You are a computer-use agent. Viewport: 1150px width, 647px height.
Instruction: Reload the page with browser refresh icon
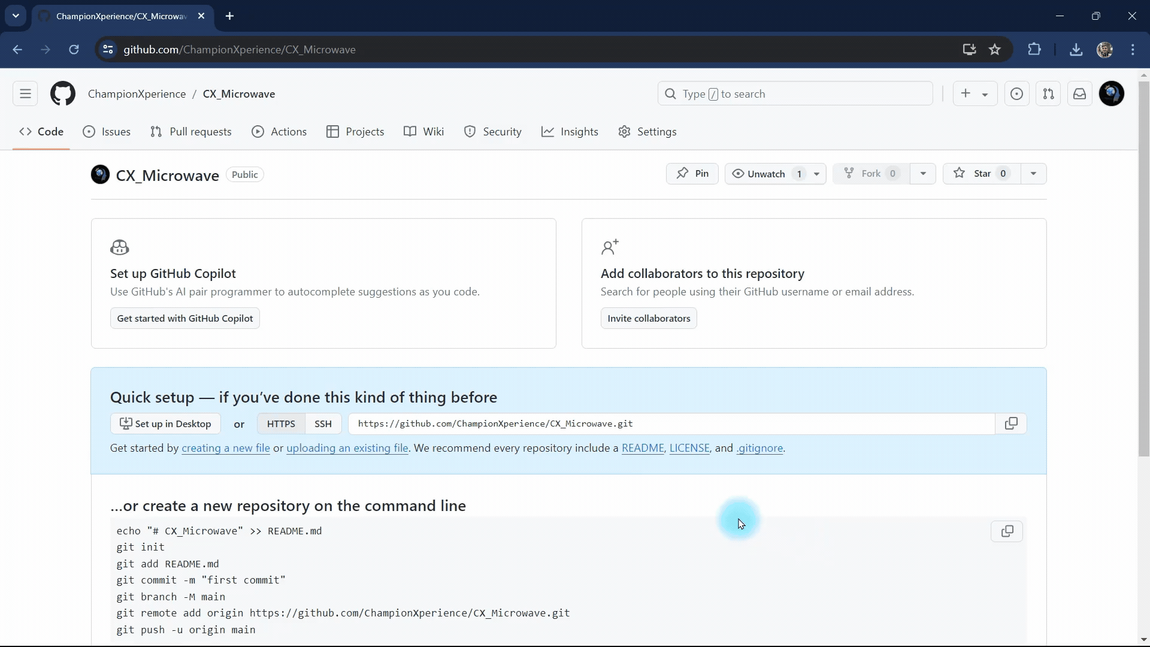[74, 50]
